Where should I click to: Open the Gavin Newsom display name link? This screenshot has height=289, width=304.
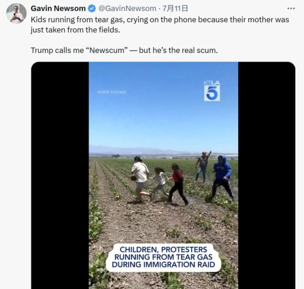58,9
